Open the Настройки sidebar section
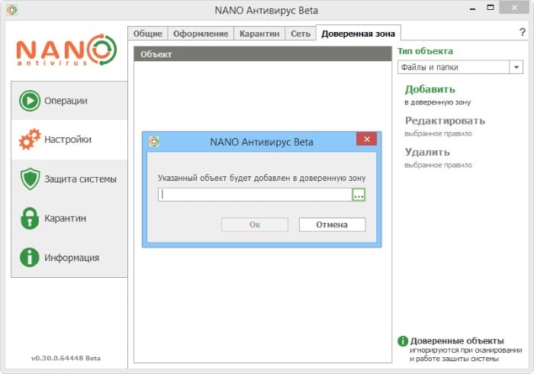Screen dimensions: 534x374 point(69,140)
